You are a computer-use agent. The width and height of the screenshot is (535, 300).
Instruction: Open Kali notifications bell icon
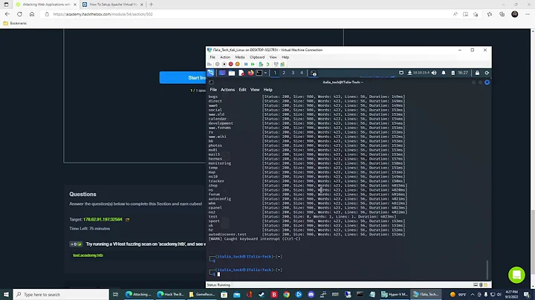[444, 73]
